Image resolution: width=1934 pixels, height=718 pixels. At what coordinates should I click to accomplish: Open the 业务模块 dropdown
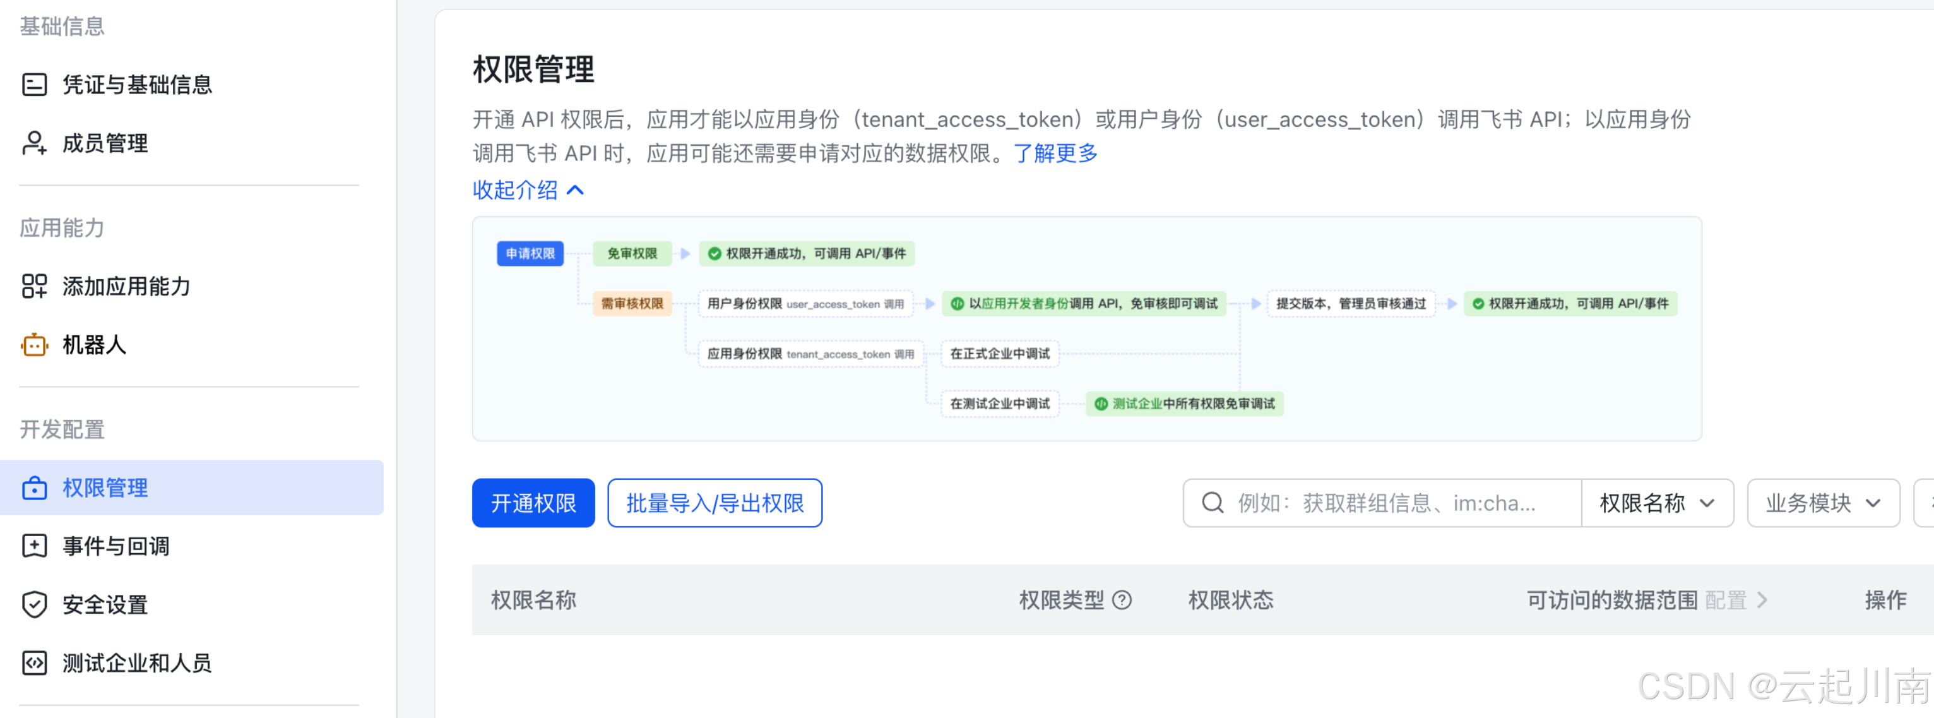[x=1823, y=503]
